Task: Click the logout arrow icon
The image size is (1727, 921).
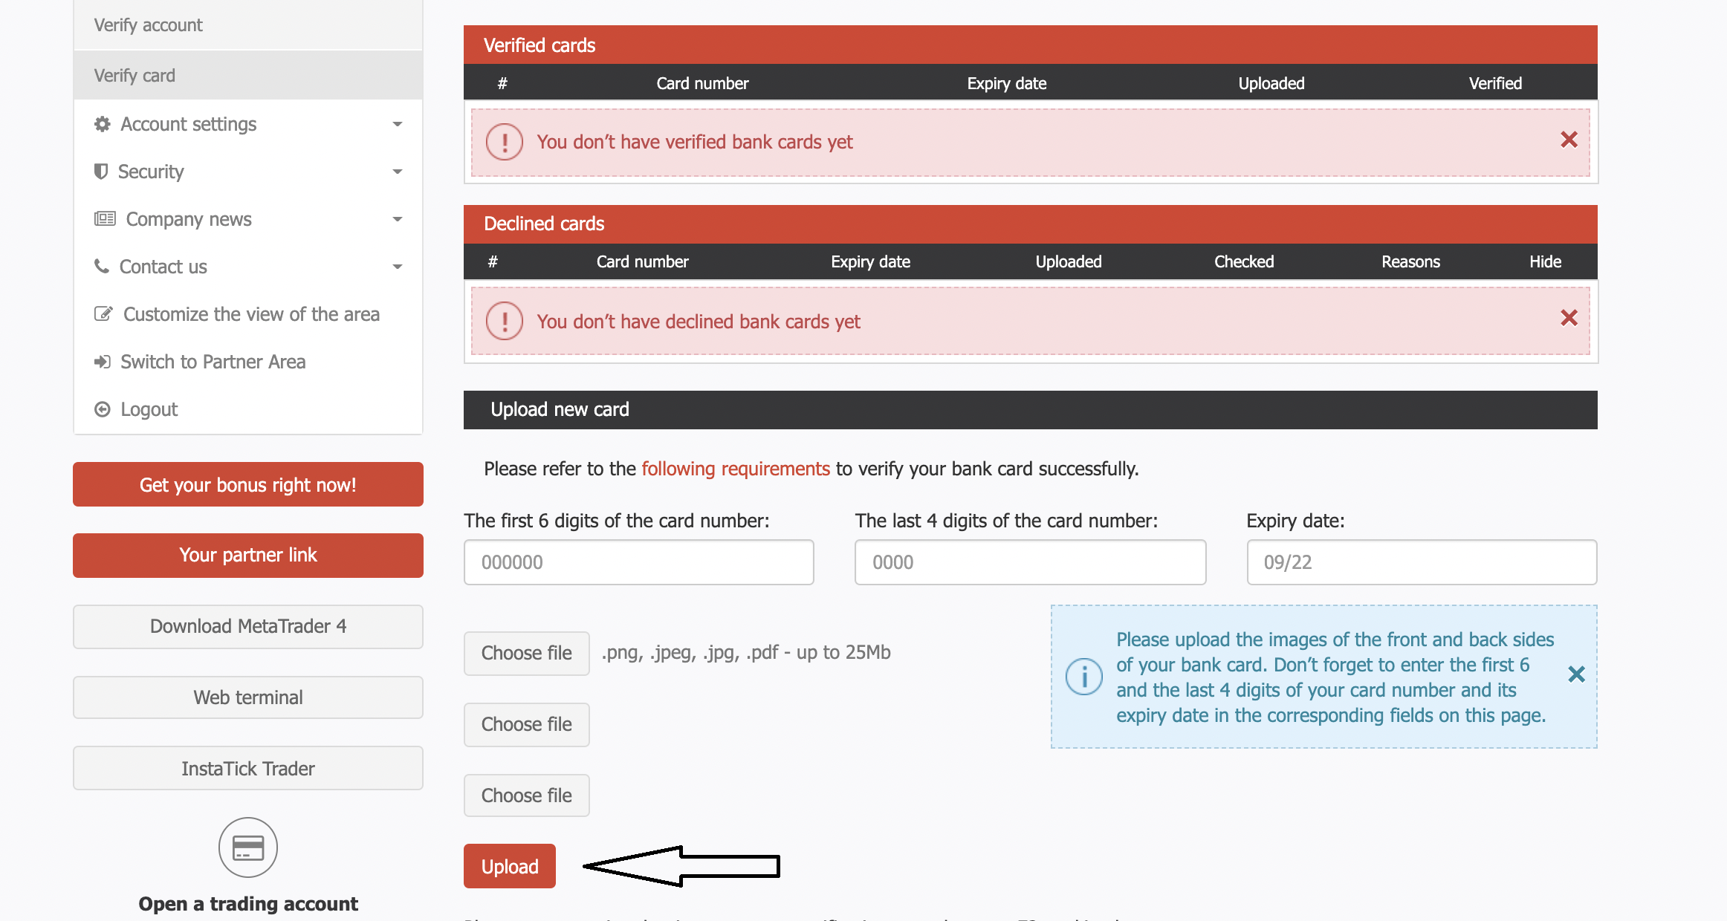Action: (103, 409)
